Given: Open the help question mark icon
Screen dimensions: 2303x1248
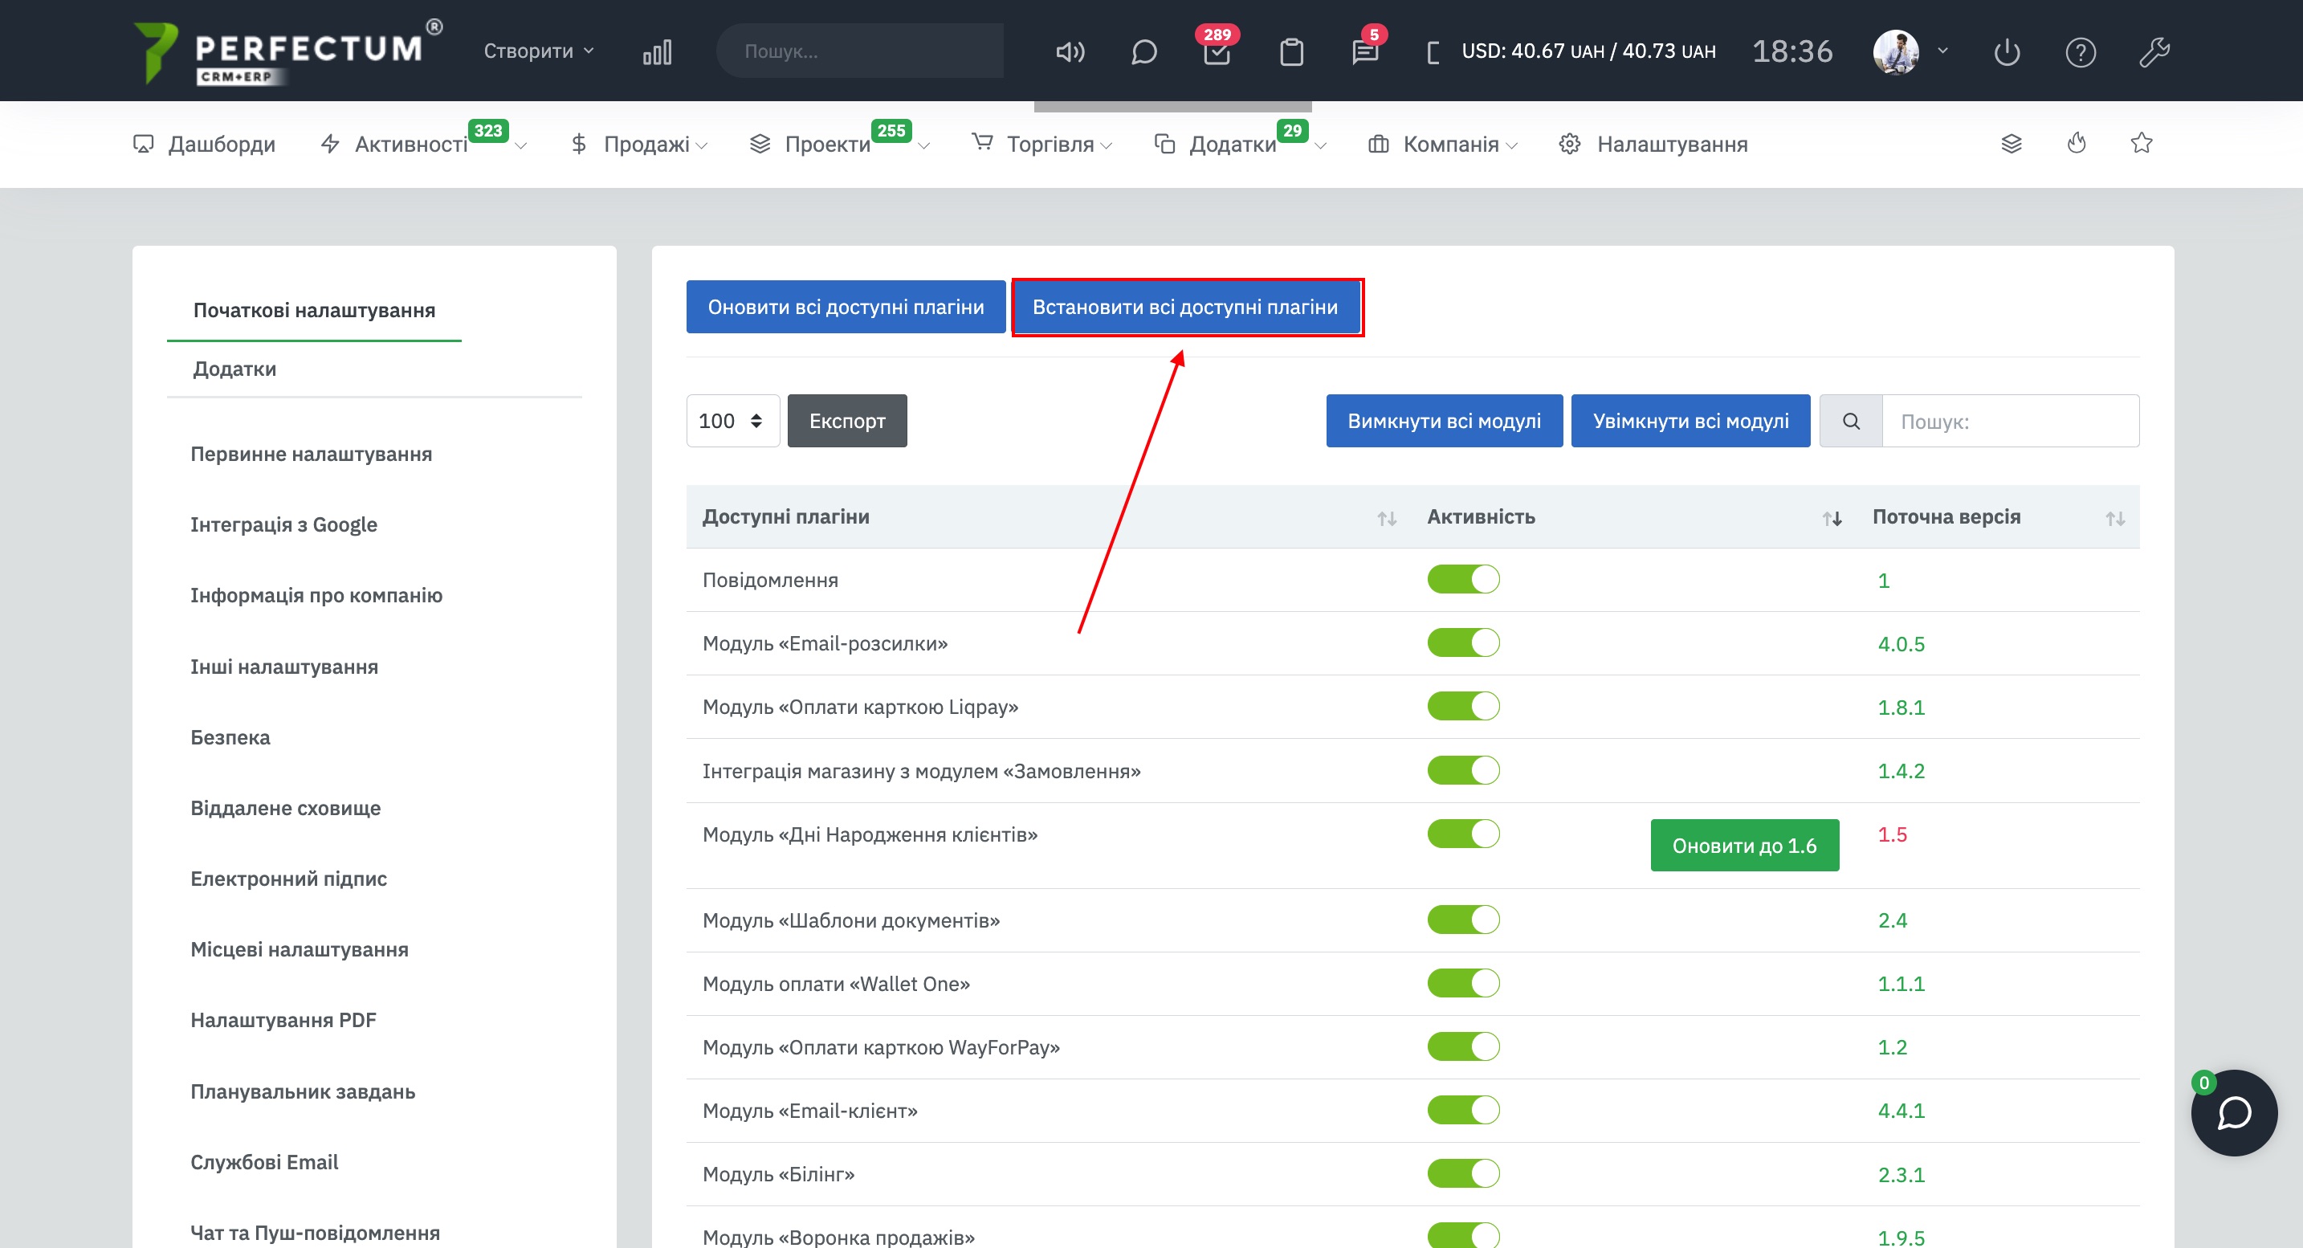Looking at the screenshot, I should (2080, 52).
